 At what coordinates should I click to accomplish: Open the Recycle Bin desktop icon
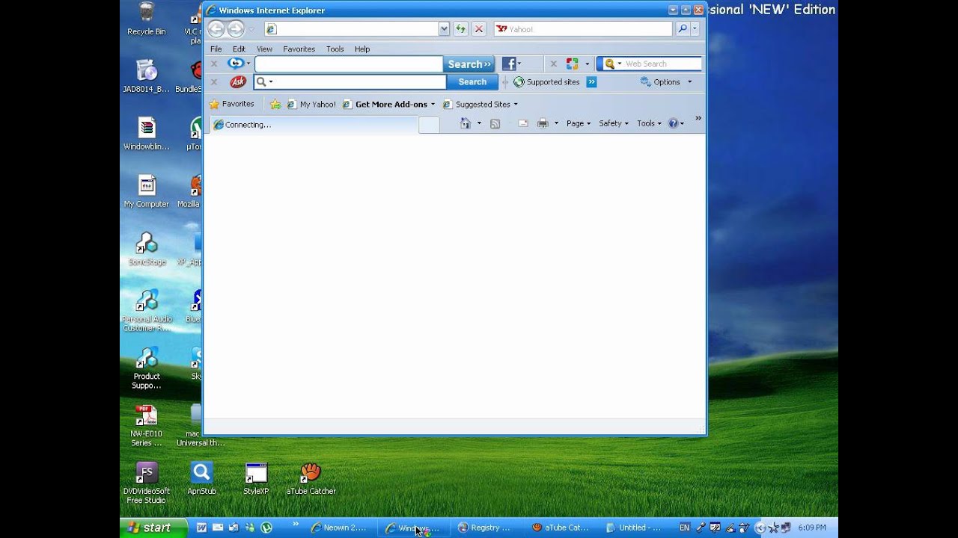point(147,19)
